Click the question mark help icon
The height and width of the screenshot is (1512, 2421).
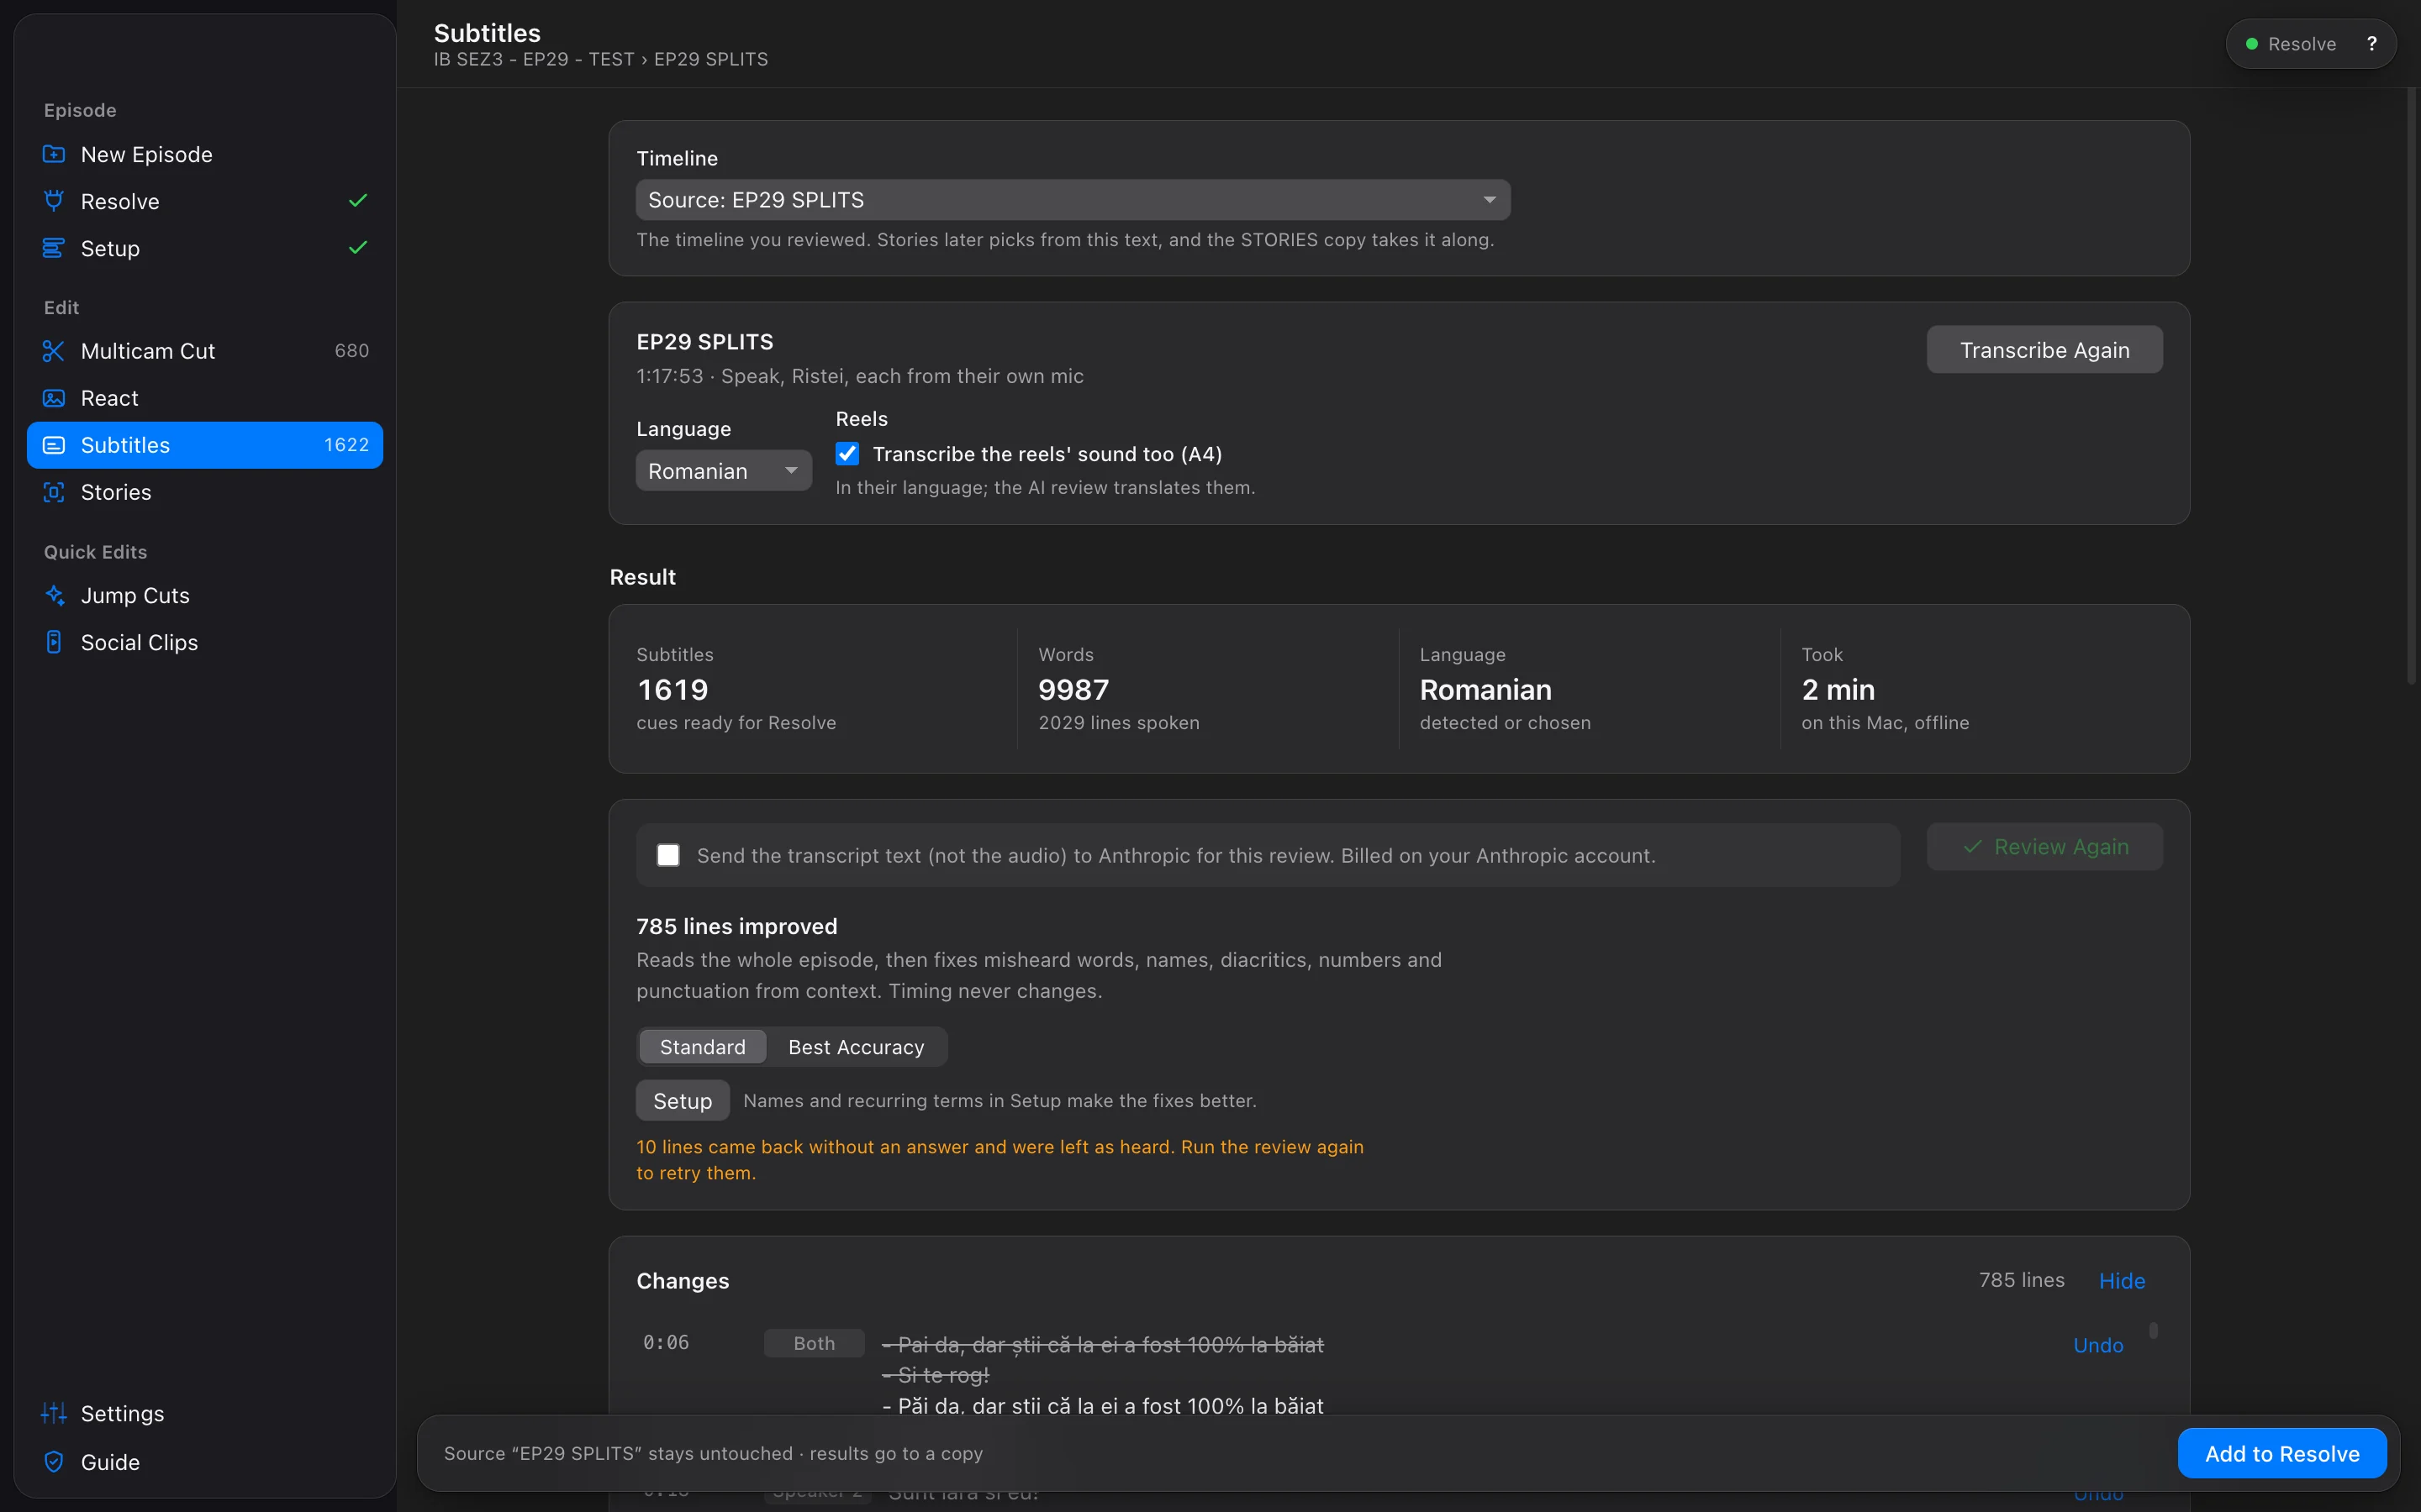(x=2371, y=44)
